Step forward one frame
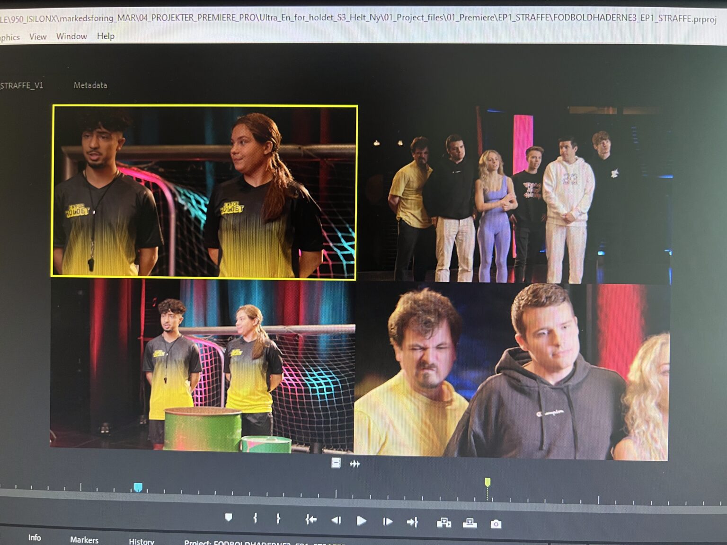This screenshot has height=545, width=727. tap(388, 521)
